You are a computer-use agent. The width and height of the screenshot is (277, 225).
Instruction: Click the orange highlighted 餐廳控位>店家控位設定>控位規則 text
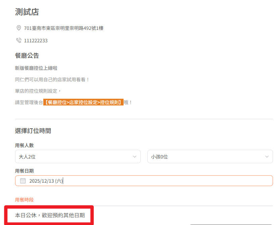coord(83,102)
